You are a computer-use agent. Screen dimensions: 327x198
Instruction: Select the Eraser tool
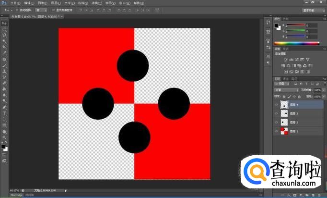click(x=4, y=83)
